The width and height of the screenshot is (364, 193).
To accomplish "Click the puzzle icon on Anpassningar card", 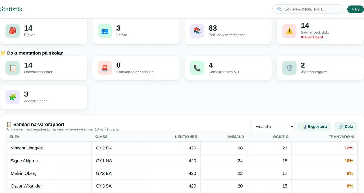I will coord(13,97).
